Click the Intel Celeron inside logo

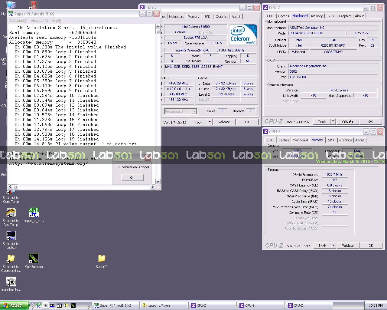click(243, 35)
